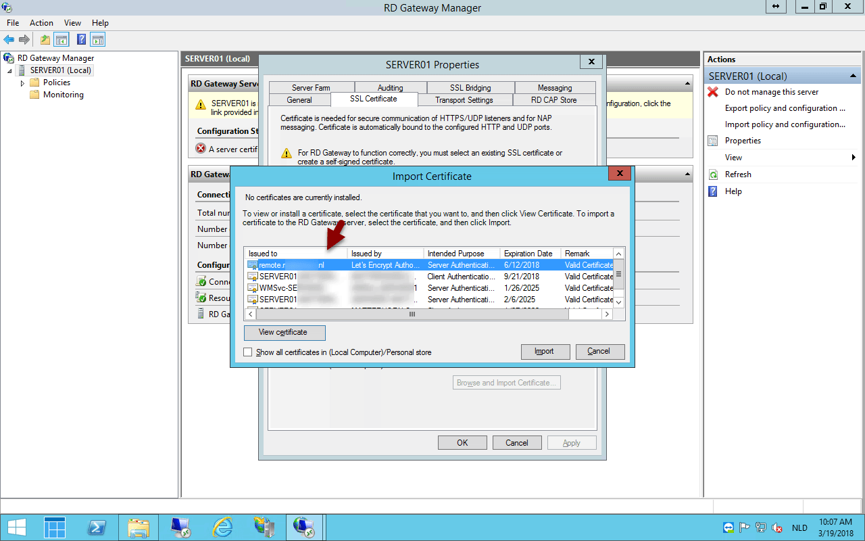Viewport: 865px width, 541px height.
Task: Click the Help icon in the Actions pane
Action: (x=713, y=191)
